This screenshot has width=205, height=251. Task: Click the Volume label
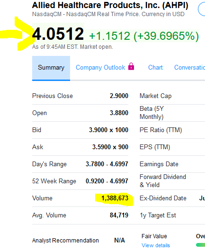tap(42, 198)
